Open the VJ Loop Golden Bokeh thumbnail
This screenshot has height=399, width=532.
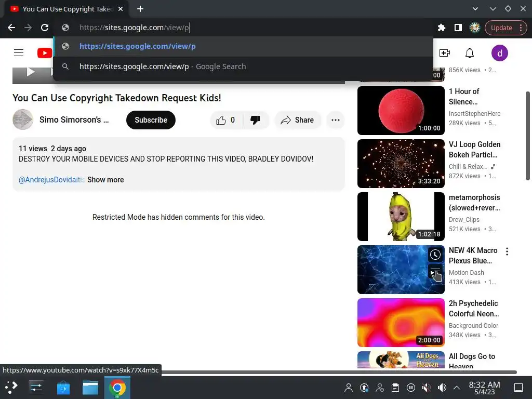pos(401,164)
